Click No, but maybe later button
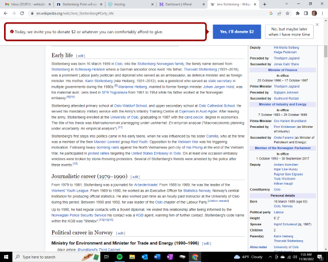The height and width of the screenshot is (262, 328). [290, 32]
